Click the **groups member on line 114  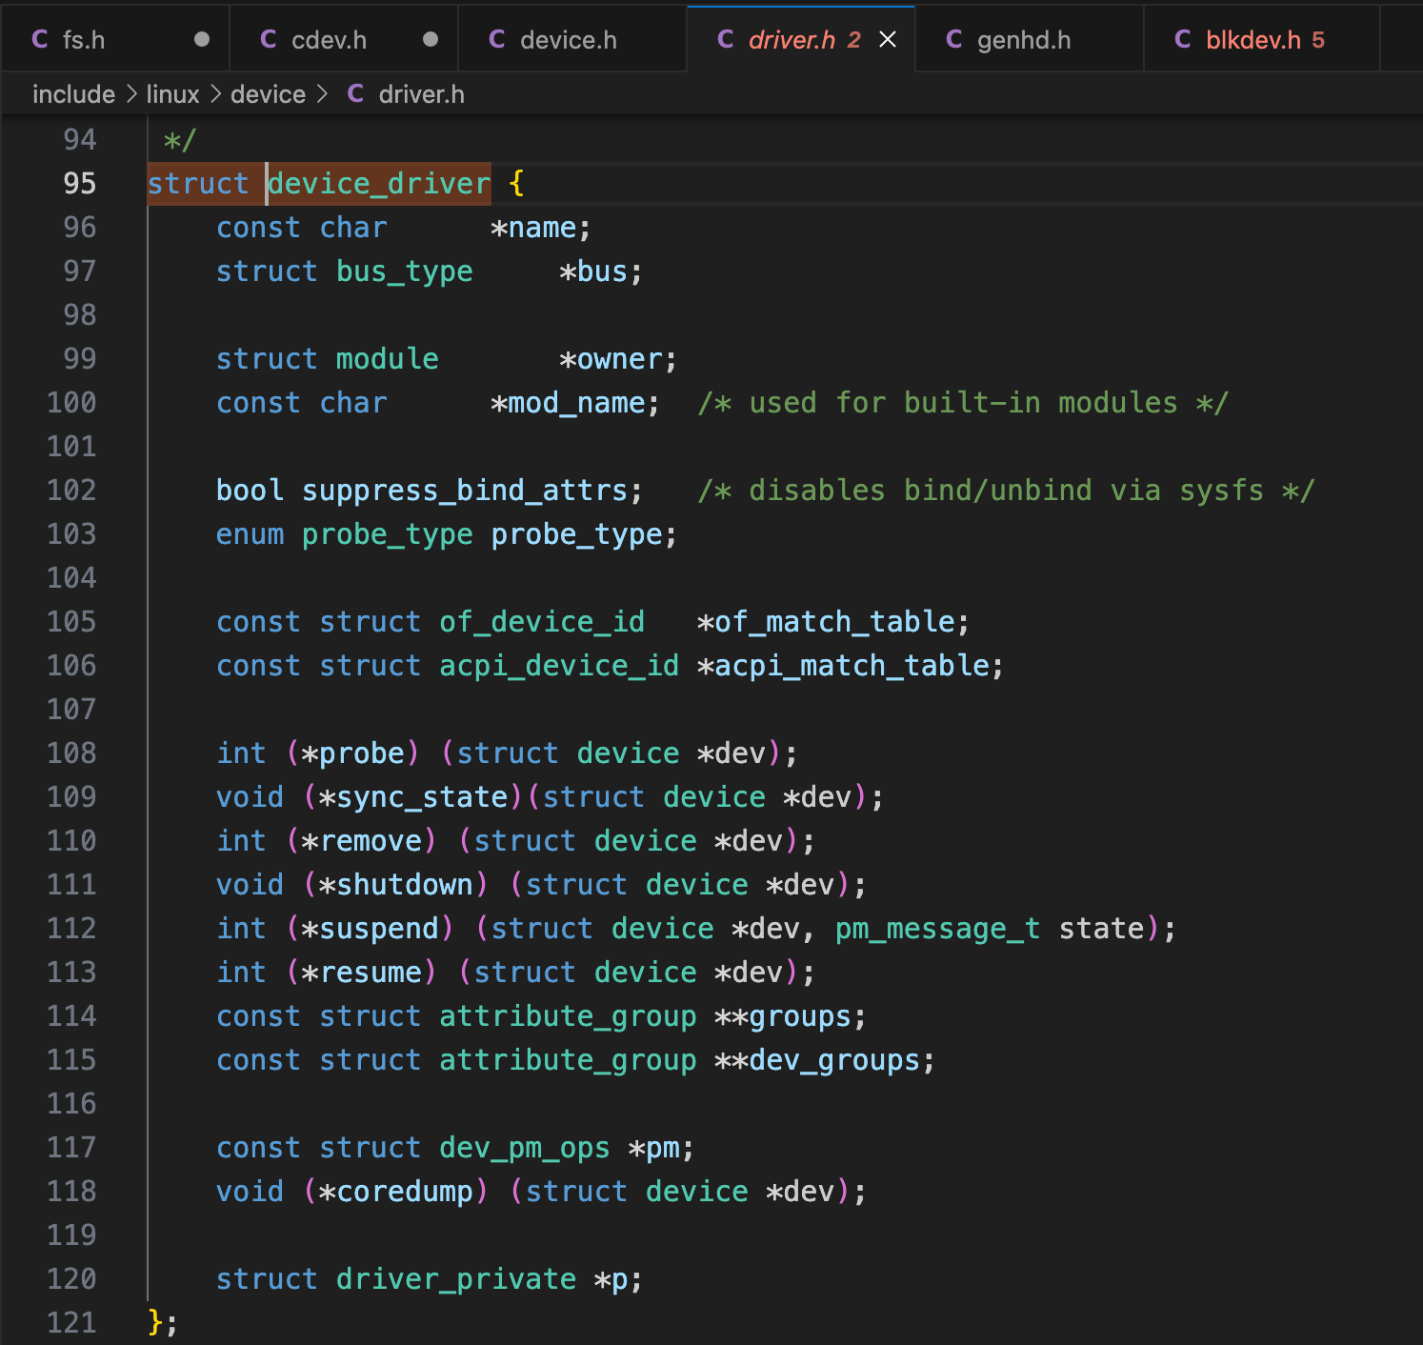tap(783, 1016)
